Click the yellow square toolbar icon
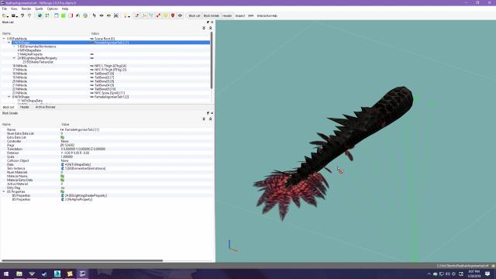 [x=165, y=15]
